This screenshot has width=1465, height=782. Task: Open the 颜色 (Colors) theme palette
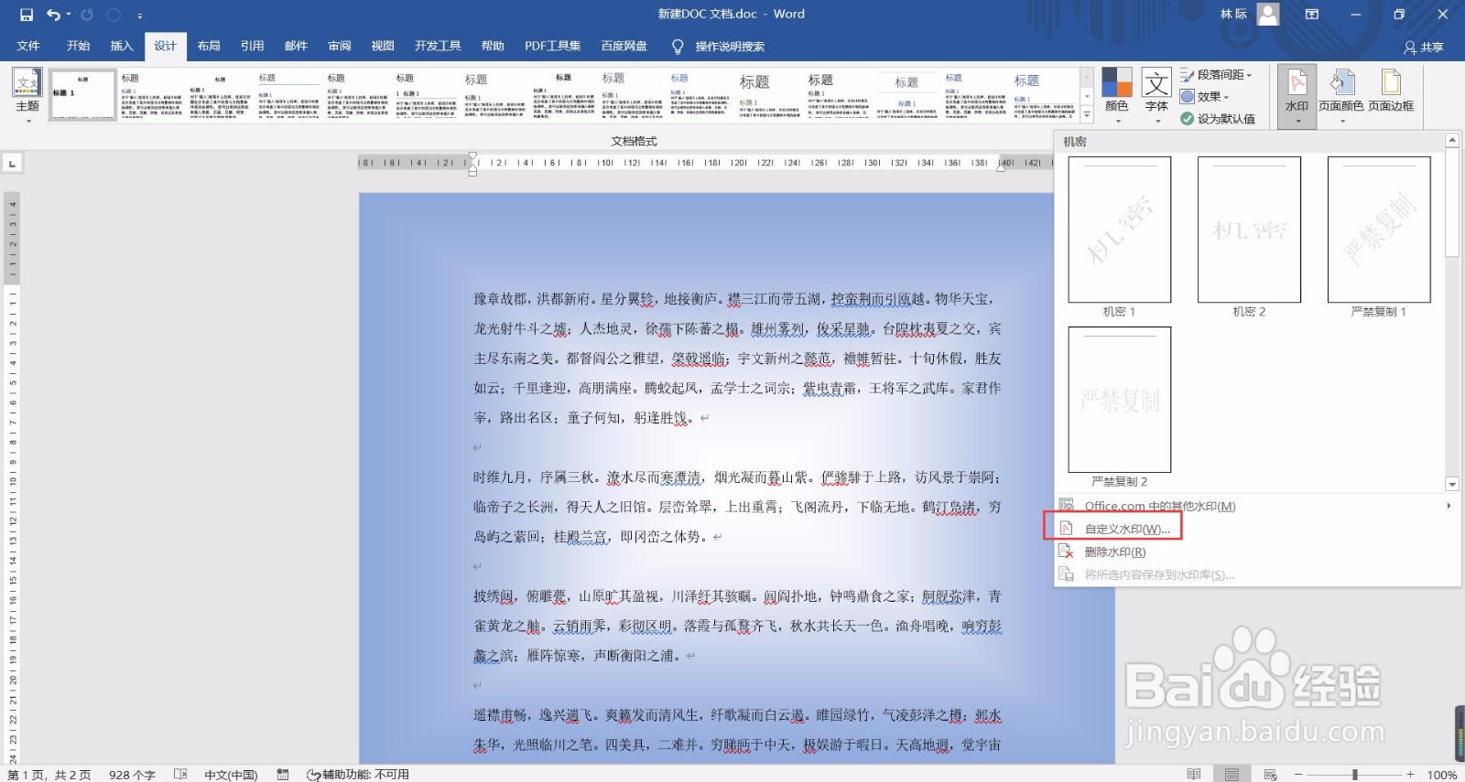[x=1117, y=95]
